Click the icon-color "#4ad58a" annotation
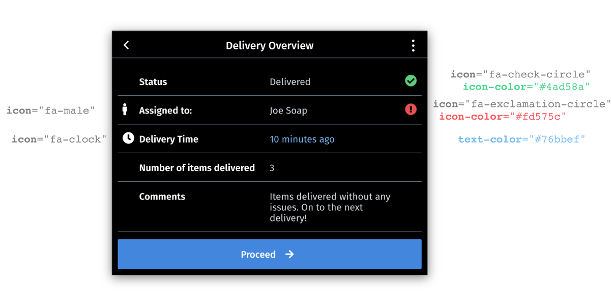Screen dimensions: 611x306 coord(527,87)
